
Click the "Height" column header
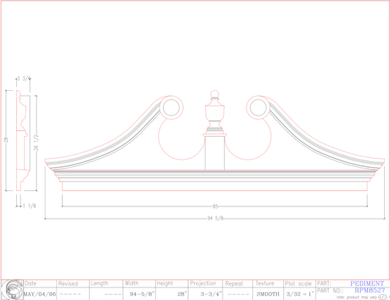[165, 283]
